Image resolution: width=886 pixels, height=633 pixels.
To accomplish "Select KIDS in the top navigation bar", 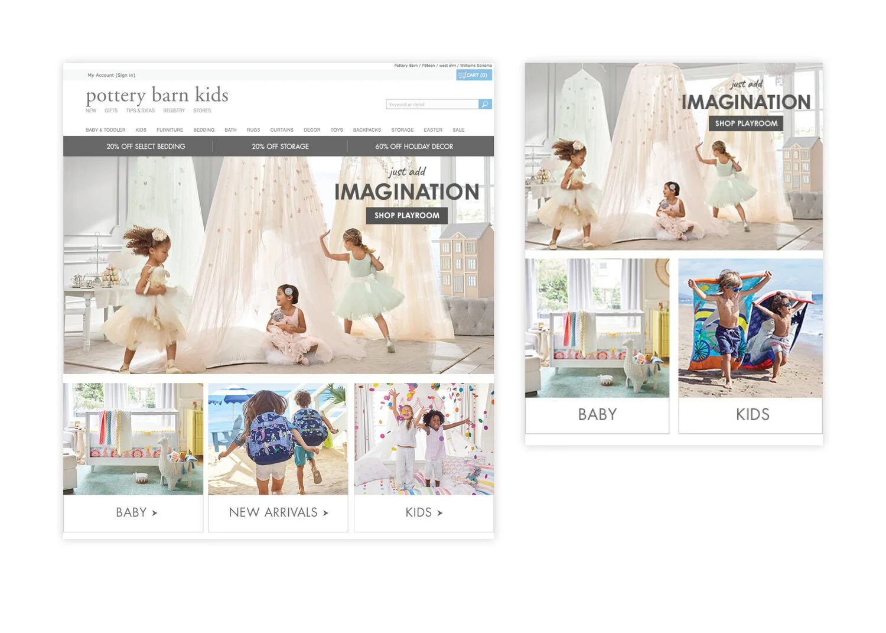I will tap(141, 130).
